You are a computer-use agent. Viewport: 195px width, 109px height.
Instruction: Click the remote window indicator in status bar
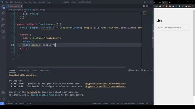tap(2, 104)
